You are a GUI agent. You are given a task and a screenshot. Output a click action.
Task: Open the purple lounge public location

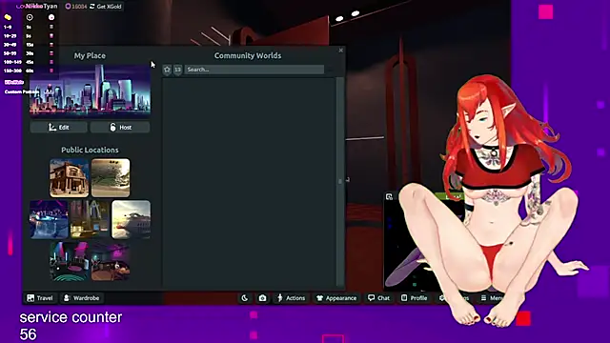pos(111,261)
